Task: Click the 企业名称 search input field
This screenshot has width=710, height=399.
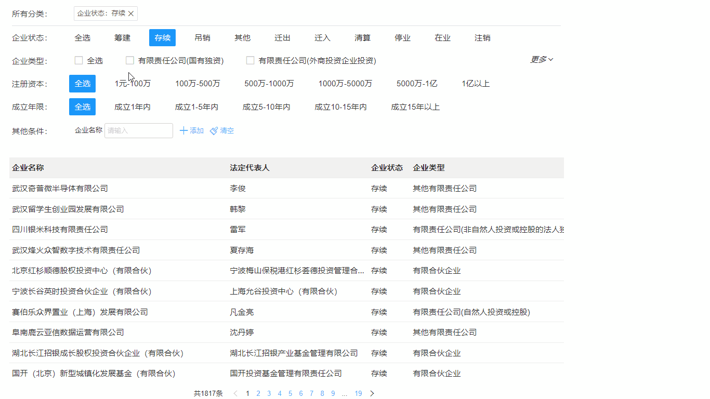Action: (x=138, y=130)
